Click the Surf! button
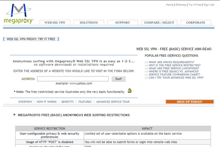Image resolution: width=220 pixels, height=147 pixels. click(x=118, y=79)
